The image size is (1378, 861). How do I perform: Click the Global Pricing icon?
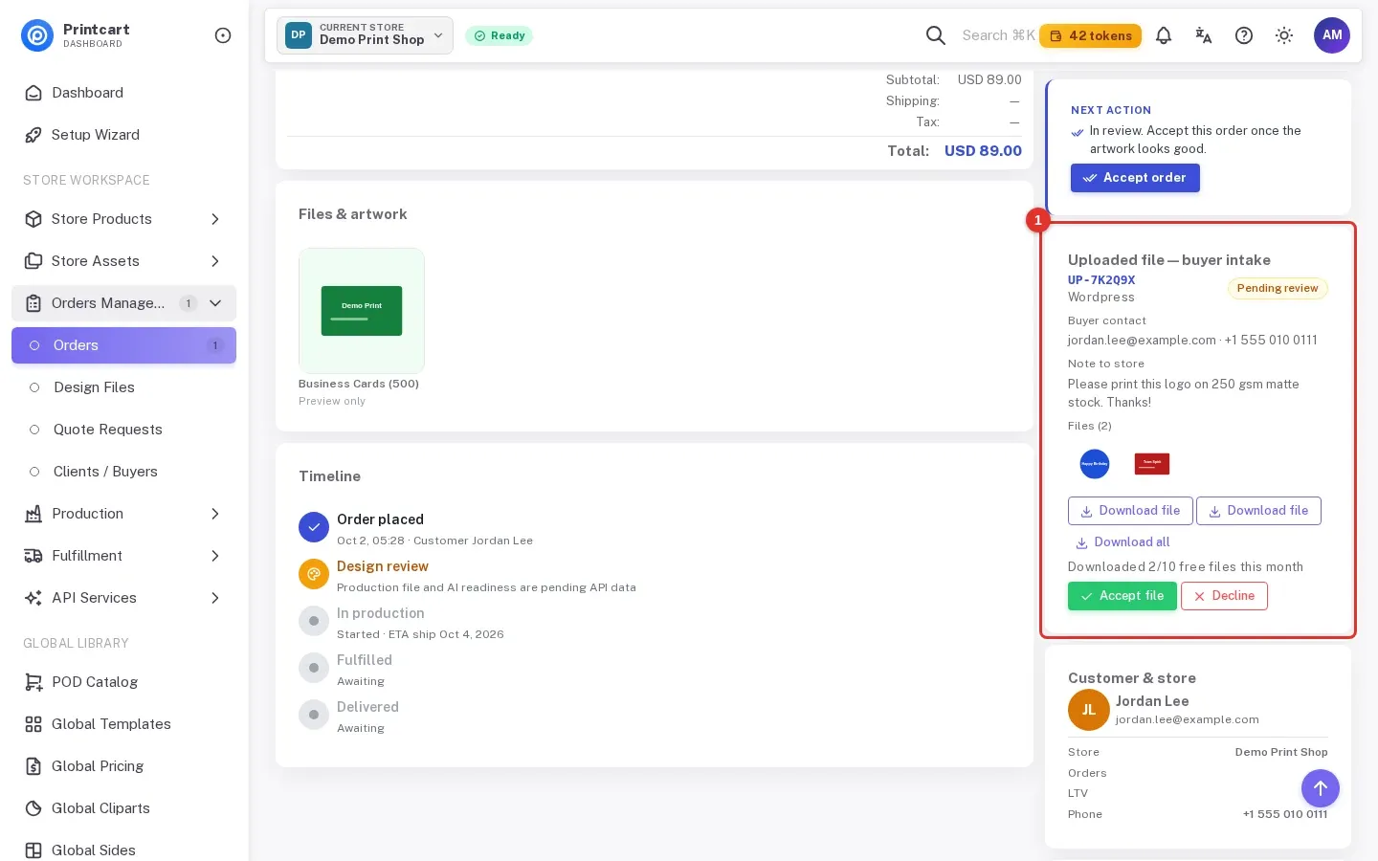click(33, 766)
